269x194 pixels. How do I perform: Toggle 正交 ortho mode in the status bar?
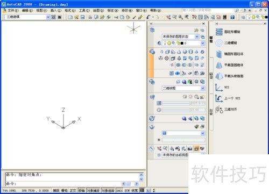pos(73,190)
